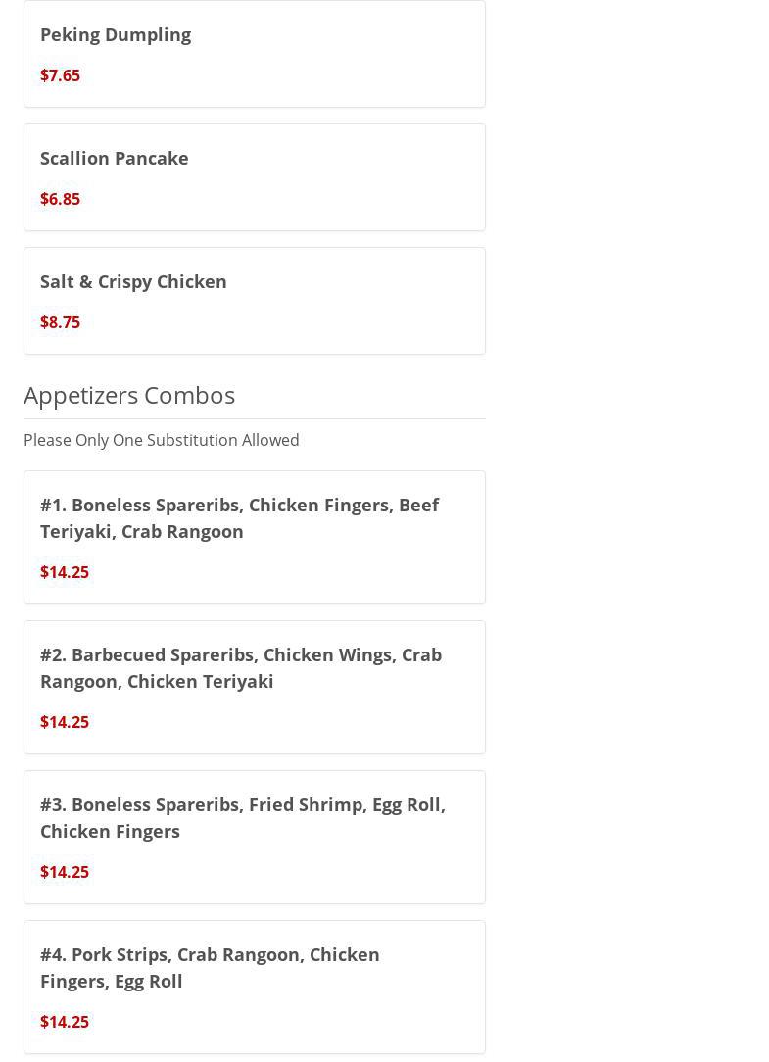This screenshot has height=1062, width=769.
Task: Open combo #3 with Fried Shrimp title
Action: tap(243, 817)
